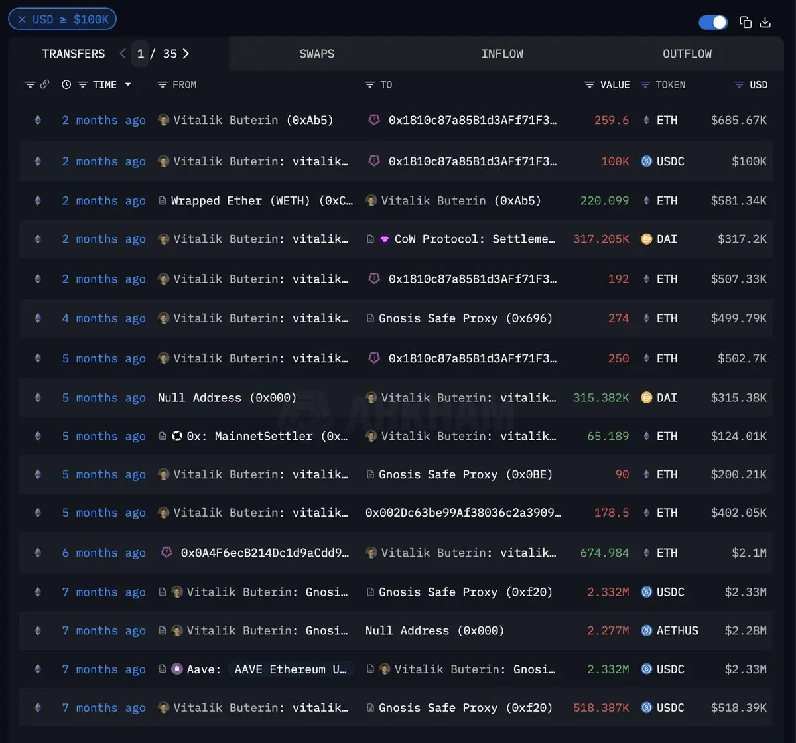Switch to the TRANSFERS tab
Viewport: 796px width, 743px height.
[74, 54]
